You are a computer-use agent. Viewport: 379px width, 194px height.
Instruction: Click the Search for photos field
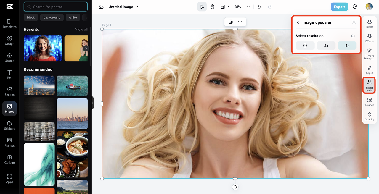click(56, 7)
